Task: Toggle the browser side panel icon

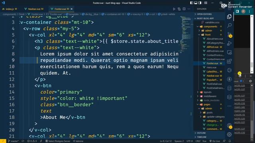Action: pyautogui.click(x=237, y=12)
